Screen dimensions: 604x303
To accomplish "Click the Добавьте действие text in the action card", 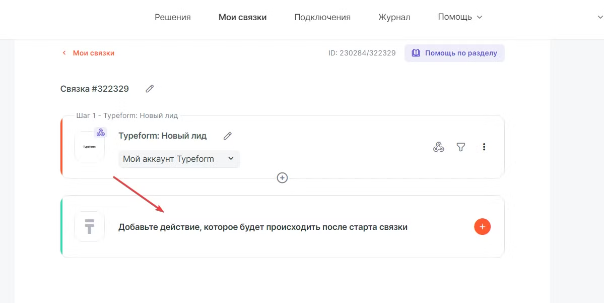I will click(x=262, y=227).
